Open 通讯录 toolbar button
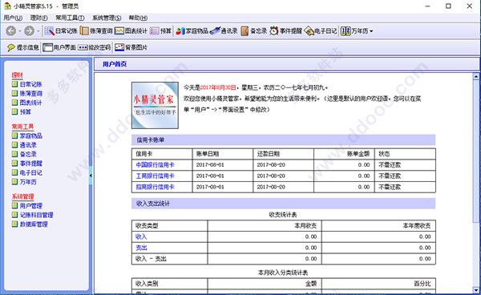The width and height of the screenshot is (481, 295). 224,30
